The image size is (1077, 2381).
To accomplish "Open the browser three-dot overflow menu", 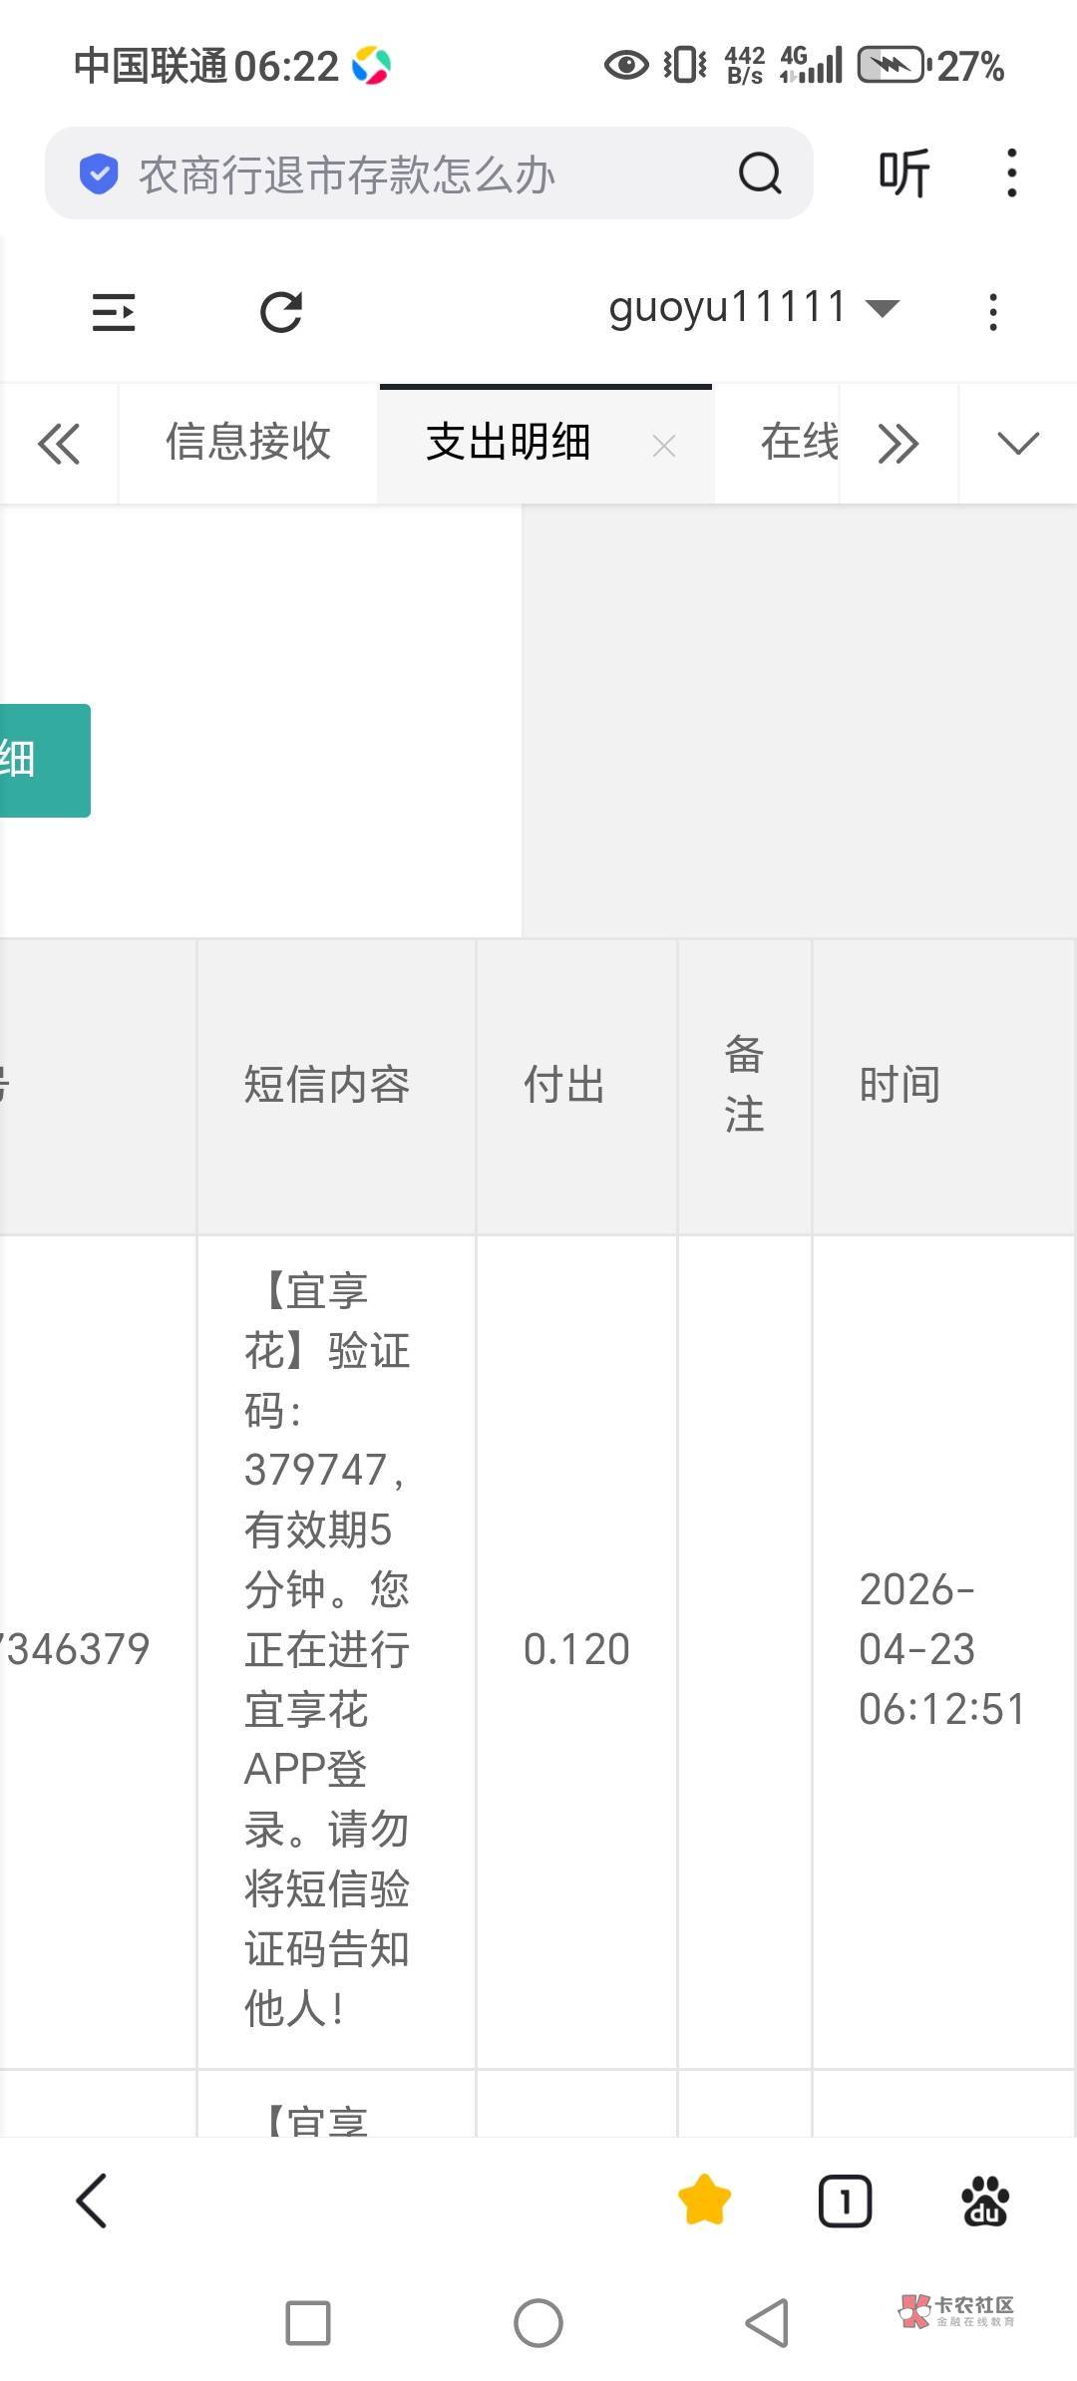I will [1011, 173].
